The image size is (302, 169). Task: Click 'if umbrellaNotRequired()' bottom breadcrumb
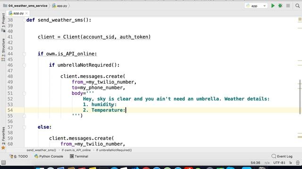114,150
